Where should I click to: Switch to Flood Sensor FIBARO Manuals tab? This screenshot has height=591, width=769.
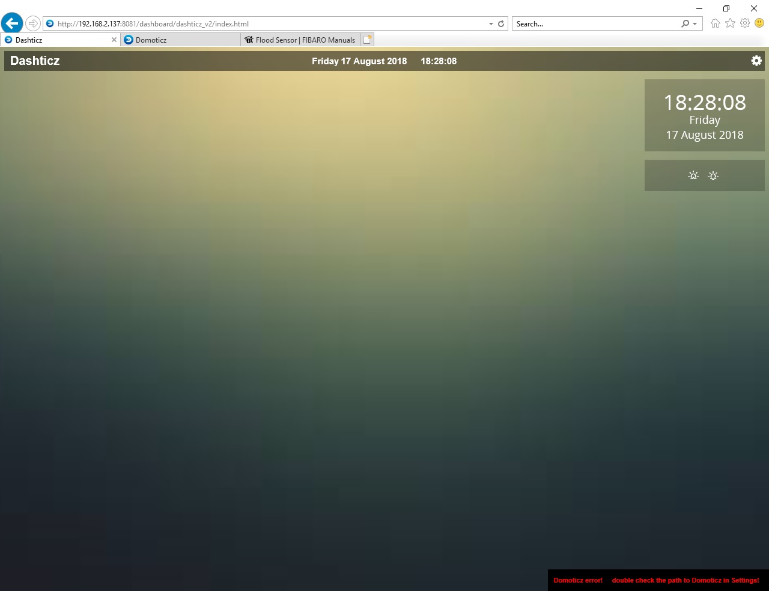[300, 40]
